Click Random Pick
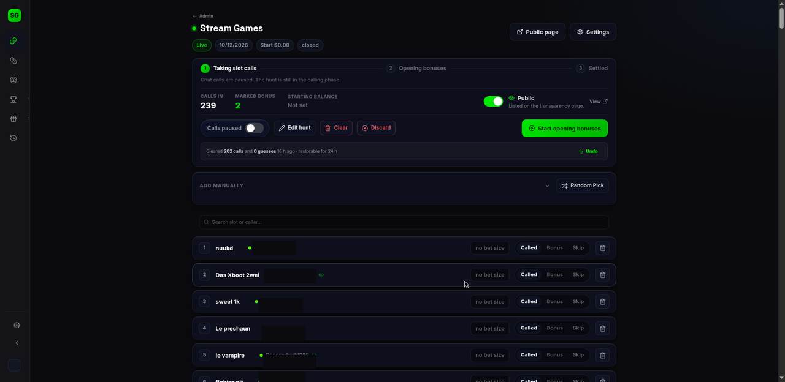This screenshot has width=785, height=382. (582, 185)
